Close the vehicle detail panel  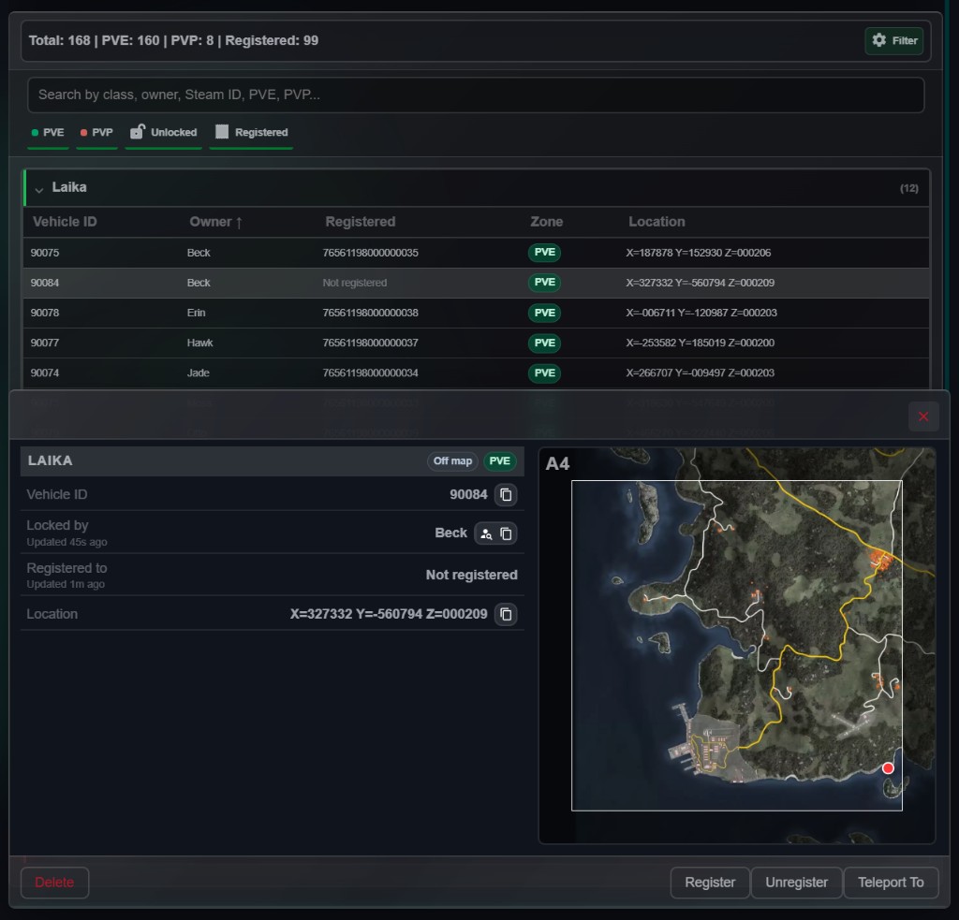click(922, 416)
